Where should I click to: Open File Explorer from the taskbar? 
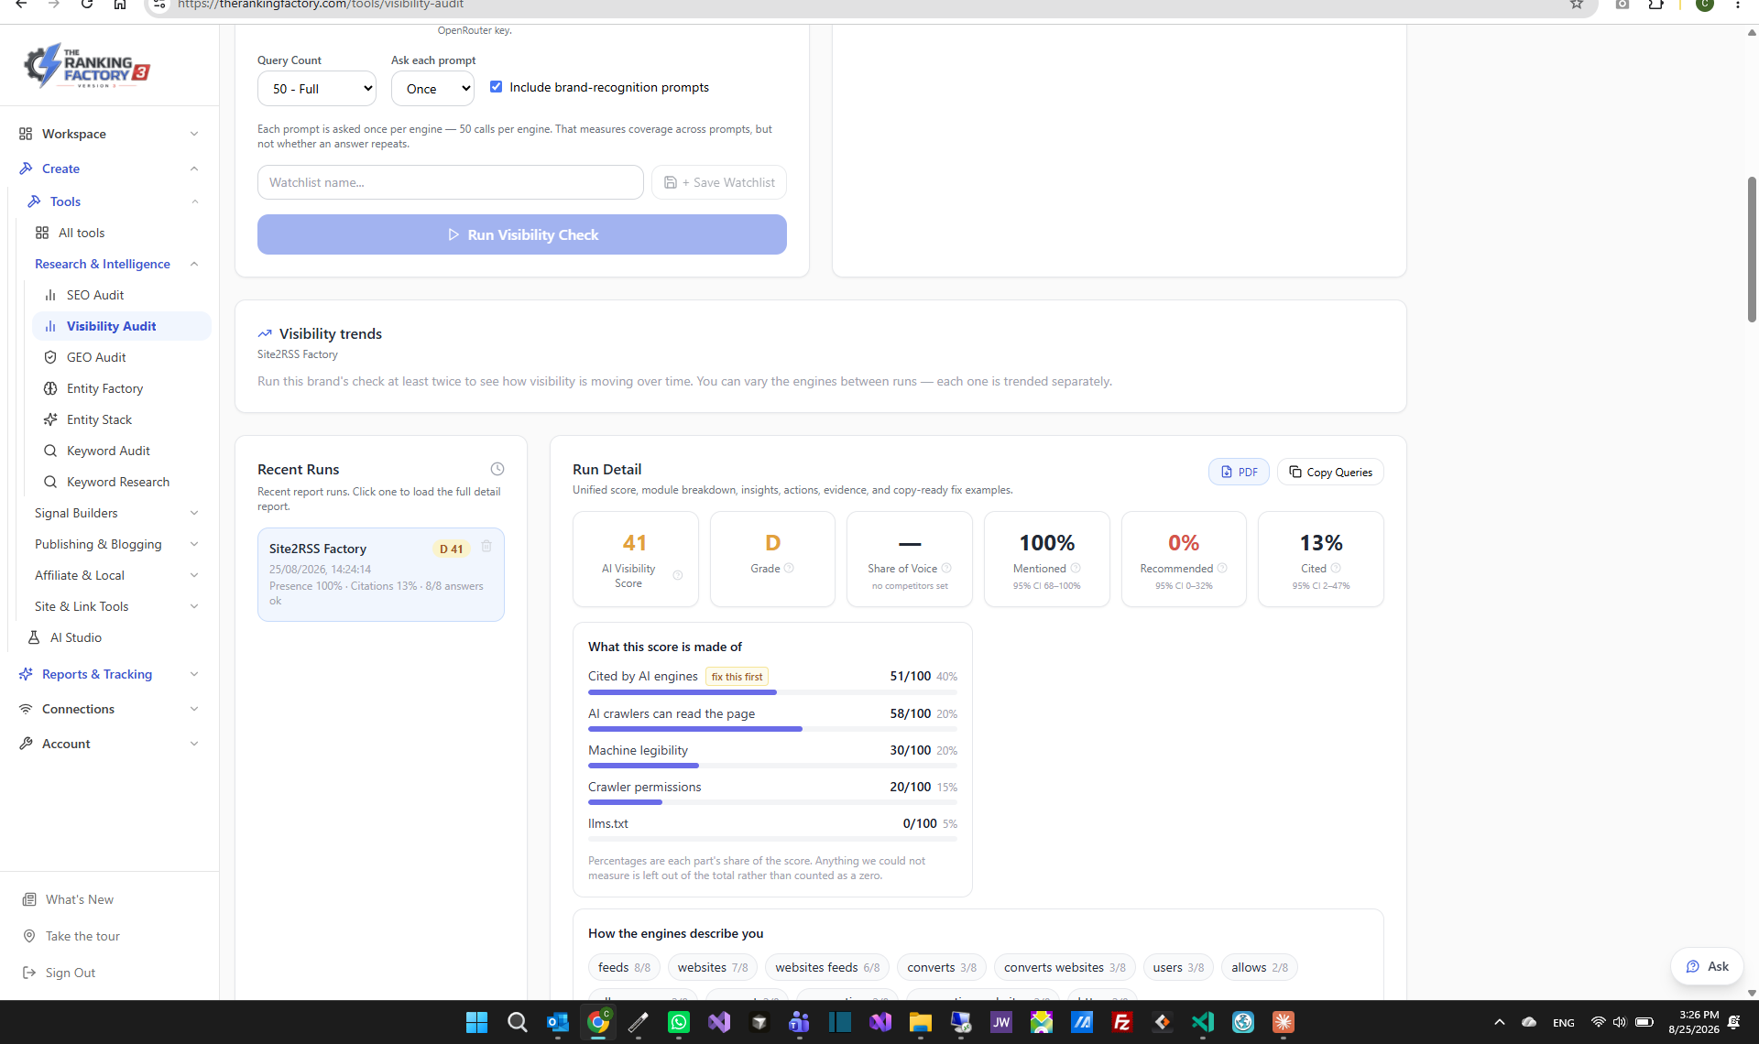[921, 1022]
